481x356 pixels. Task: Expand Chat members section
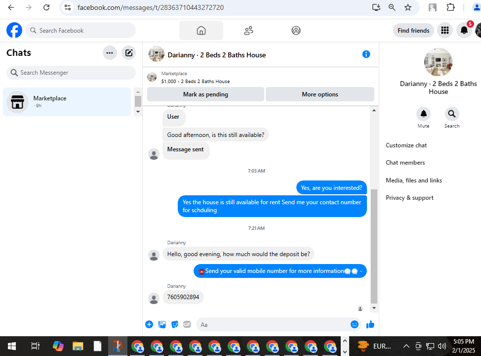click(405, 163)
